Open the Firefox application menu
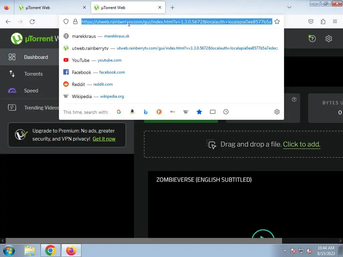343x257 pixels. pos(335,21)
